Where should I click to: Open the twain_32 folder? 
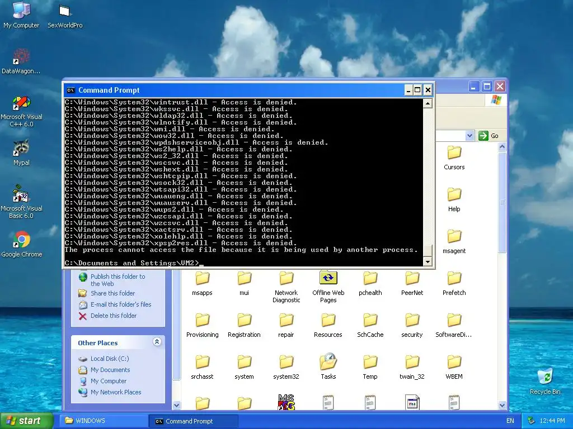412,368
